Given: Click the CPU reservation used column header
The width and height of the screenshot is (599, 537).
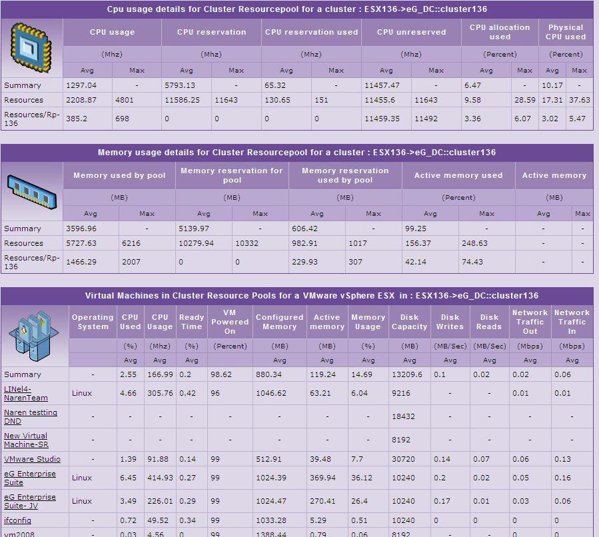Looking at the screenshot, I should 311,32.
